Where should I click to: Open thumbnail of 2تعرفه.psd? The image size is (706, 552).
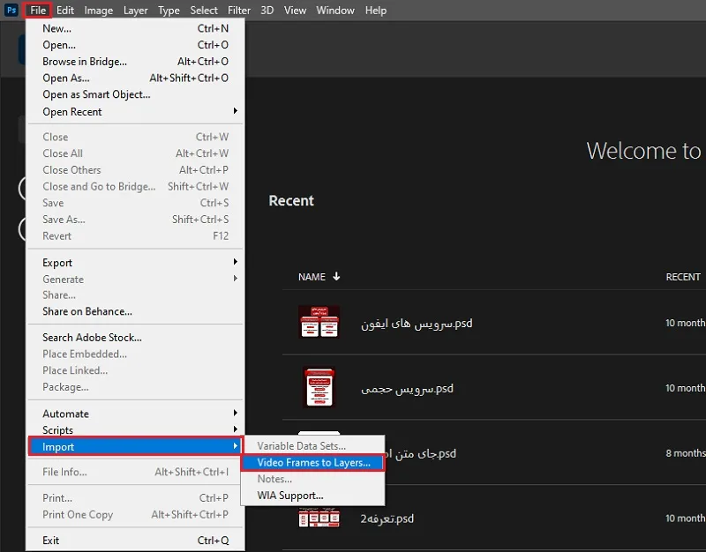pos(319,518)
